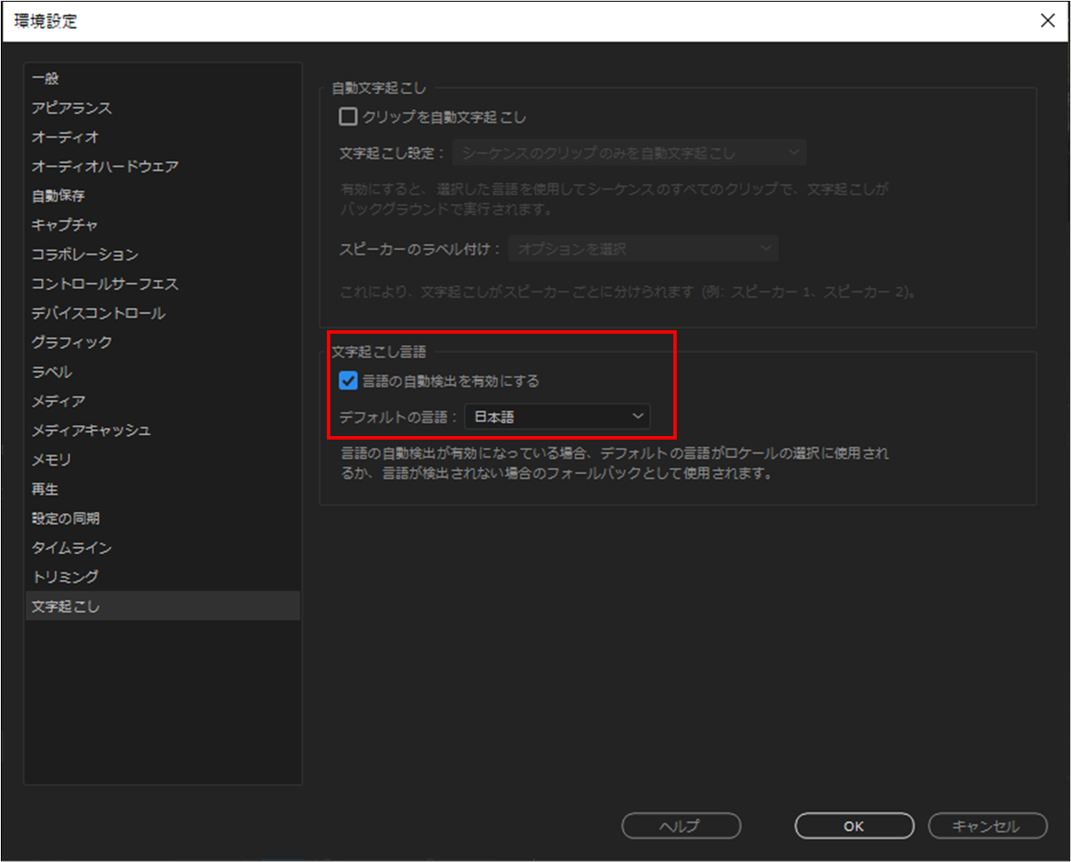Select オーディオ in the preferences sidebar
Screen dimensions: 1071x862
pyautogui.click(x=60, y=137)
